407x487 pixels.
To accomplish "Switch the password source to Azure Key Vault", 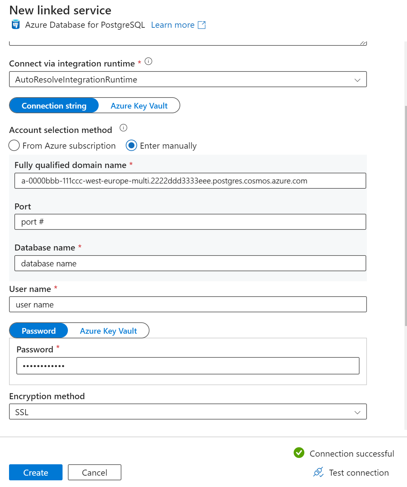I will pyautogui.click(x=108, y=331).
